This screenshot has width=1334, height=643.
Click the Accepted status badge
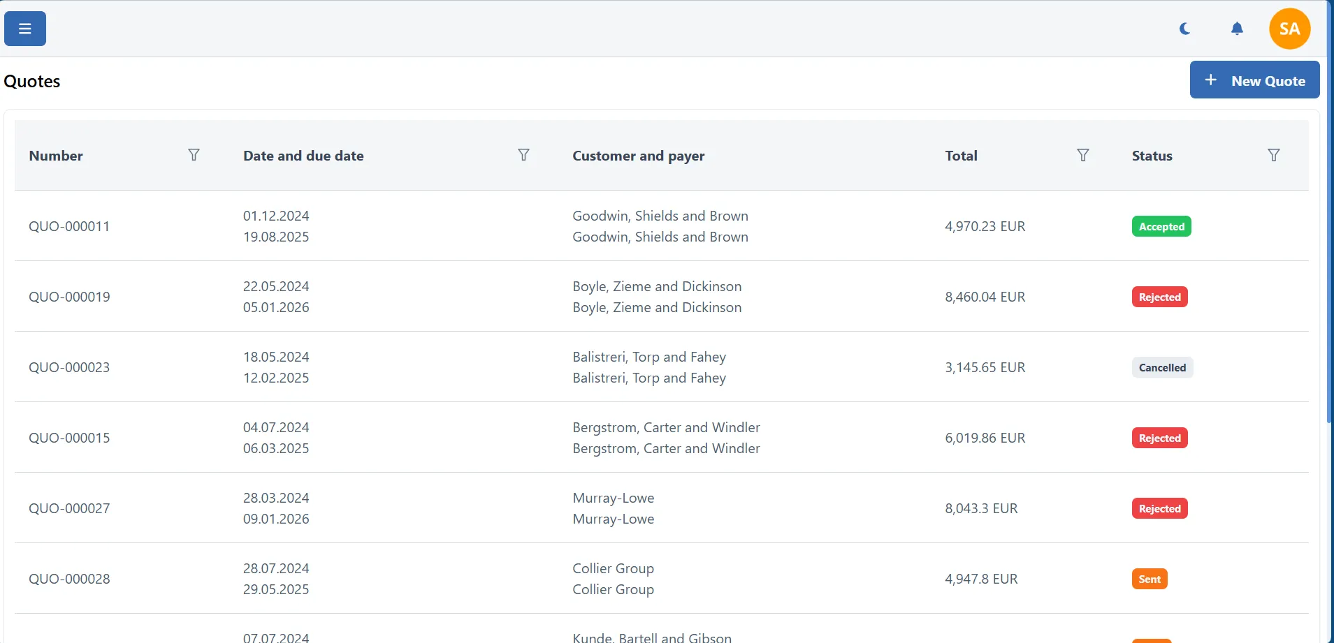pyautogui.click(x=1161, y=226)
